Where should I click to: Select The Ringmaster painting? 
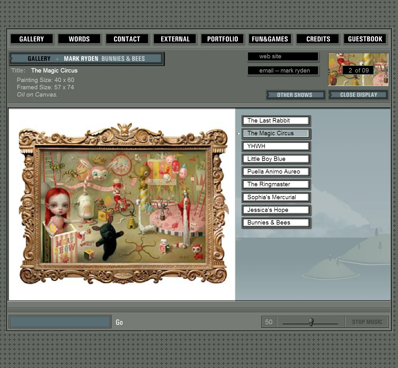(x=276, y=184)
